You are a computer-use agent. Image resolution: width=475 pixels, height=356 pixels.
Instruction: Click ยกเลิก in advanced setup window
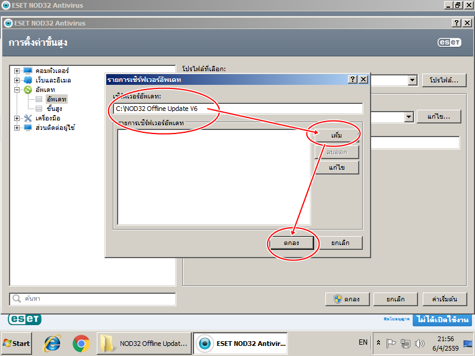pos(395,299)
